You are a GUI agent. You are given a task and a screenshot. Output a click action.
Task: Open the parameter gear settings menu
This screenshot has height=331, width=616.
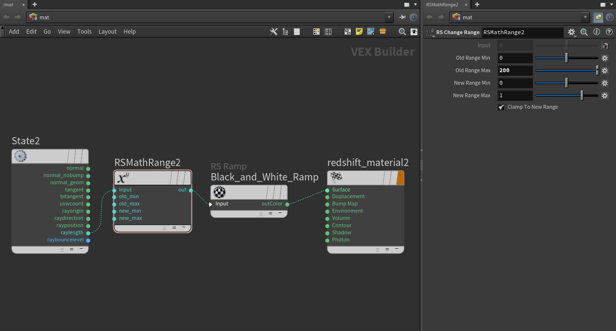click(x=572, y=32)
